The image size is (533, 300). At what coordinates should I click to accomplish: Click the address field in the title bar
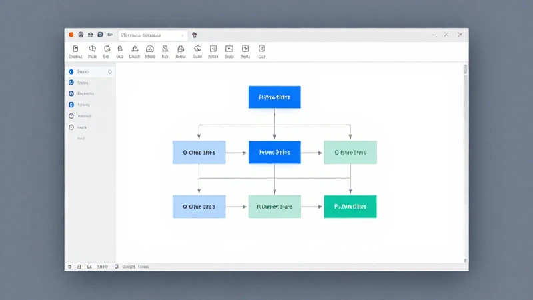point(153,35)
